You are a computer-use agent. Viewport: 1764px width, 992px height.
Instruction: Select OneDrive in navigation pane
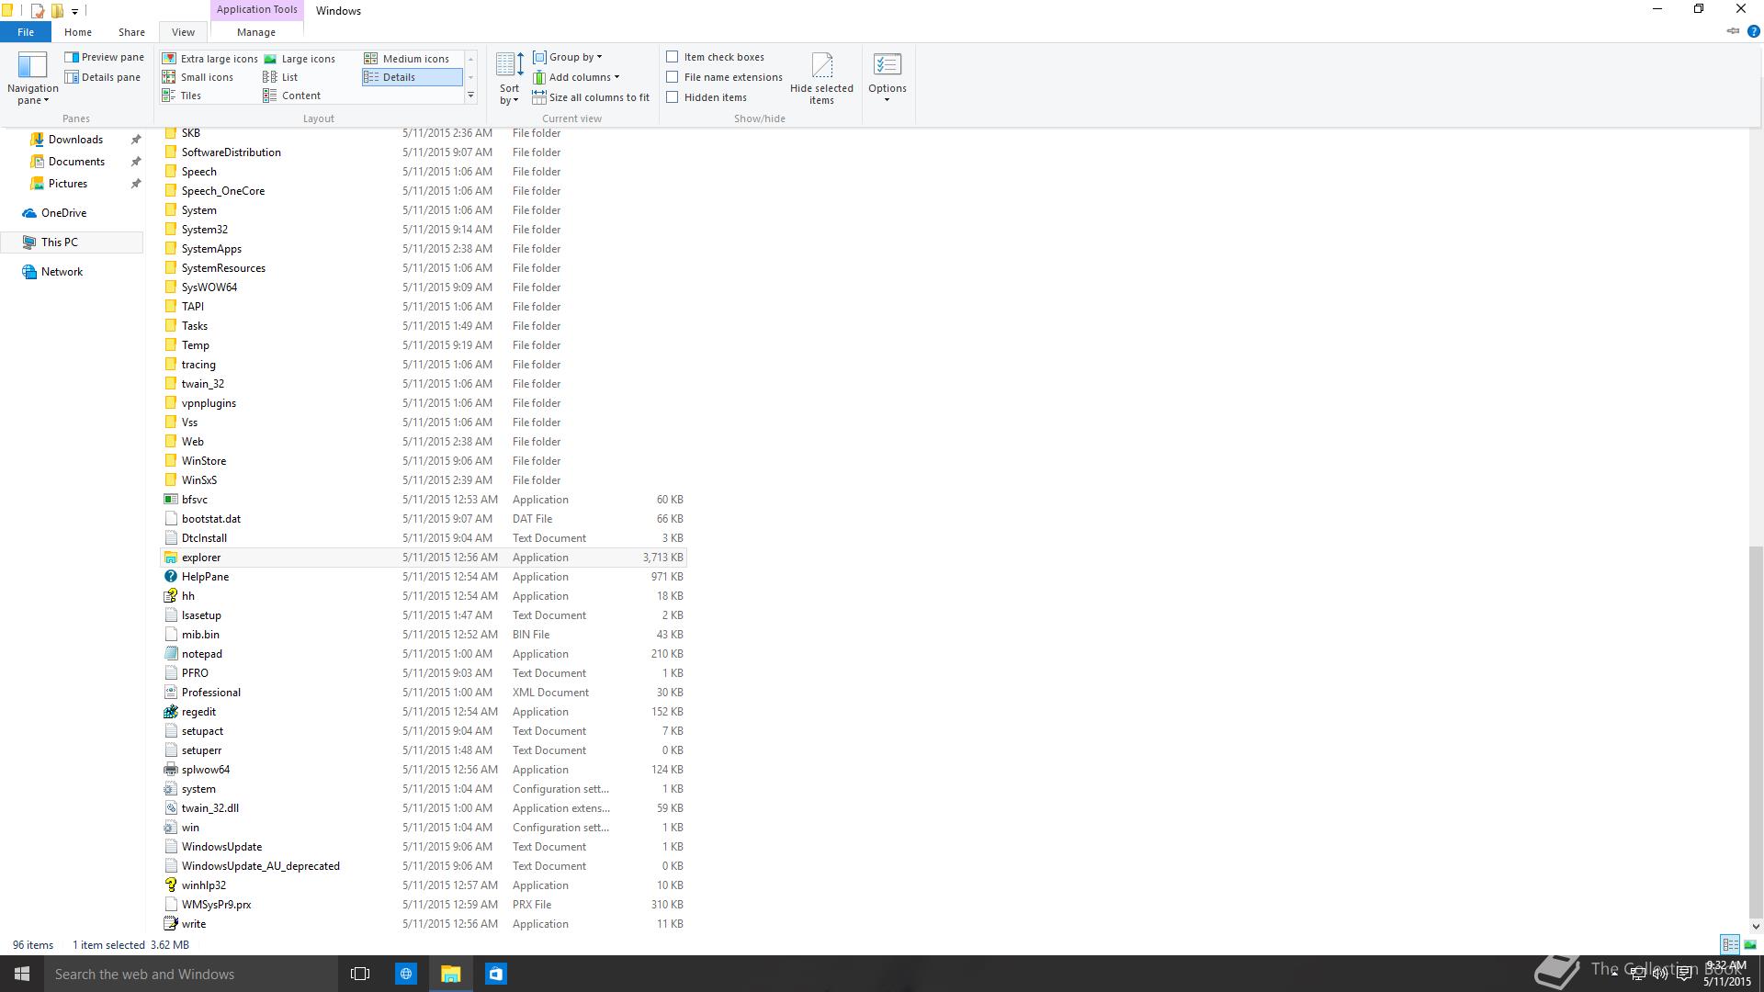(x=63, y=213)
